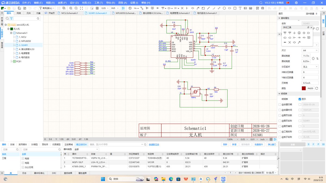Viewport: 326px width, 183px height.
Task: Click the Windows Start button
Action: pos(104,179)
